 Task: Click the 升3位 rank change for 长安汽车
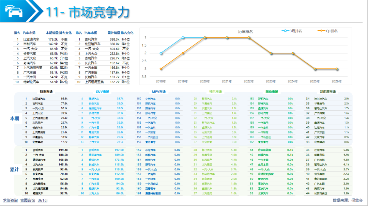coord(64,53)
